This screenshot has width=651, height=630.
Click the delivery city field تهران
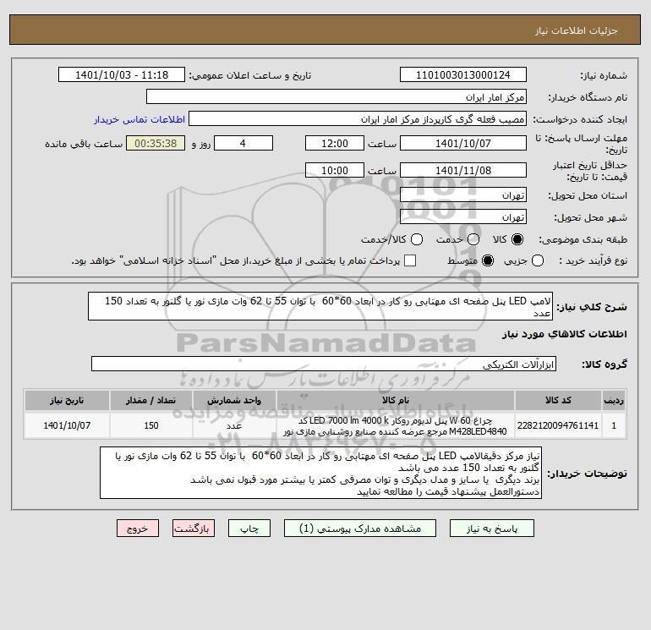(x=463, y=217)
